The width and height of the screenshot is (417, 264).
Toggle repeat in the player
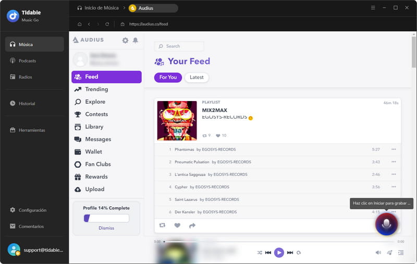coord(299,253)
